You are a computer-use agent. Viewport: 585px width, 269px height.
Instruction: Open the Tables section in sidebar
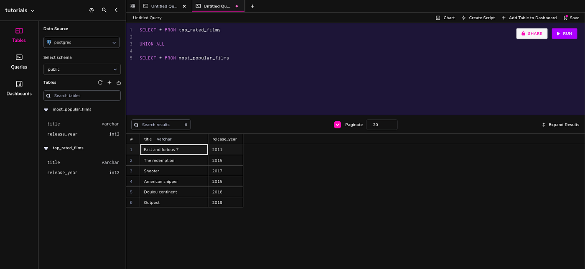tap(19, 35)
